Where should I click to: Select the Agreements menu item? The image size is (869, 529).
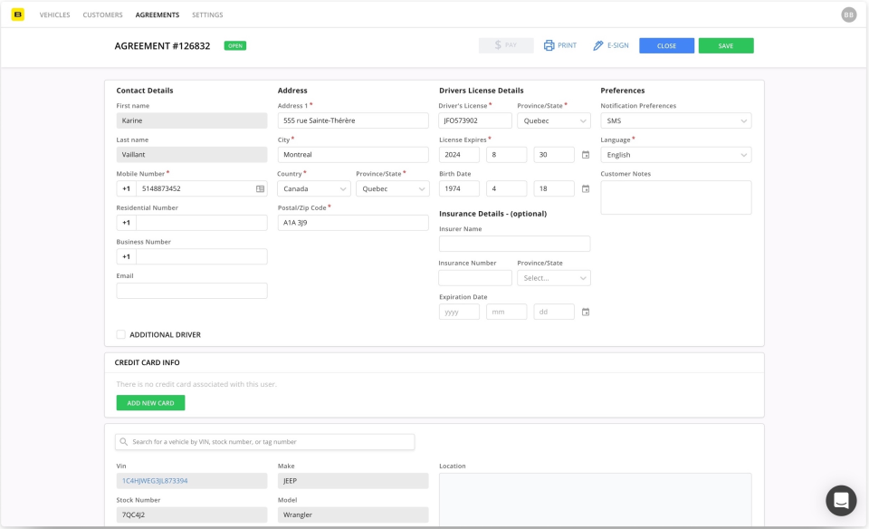158,15
